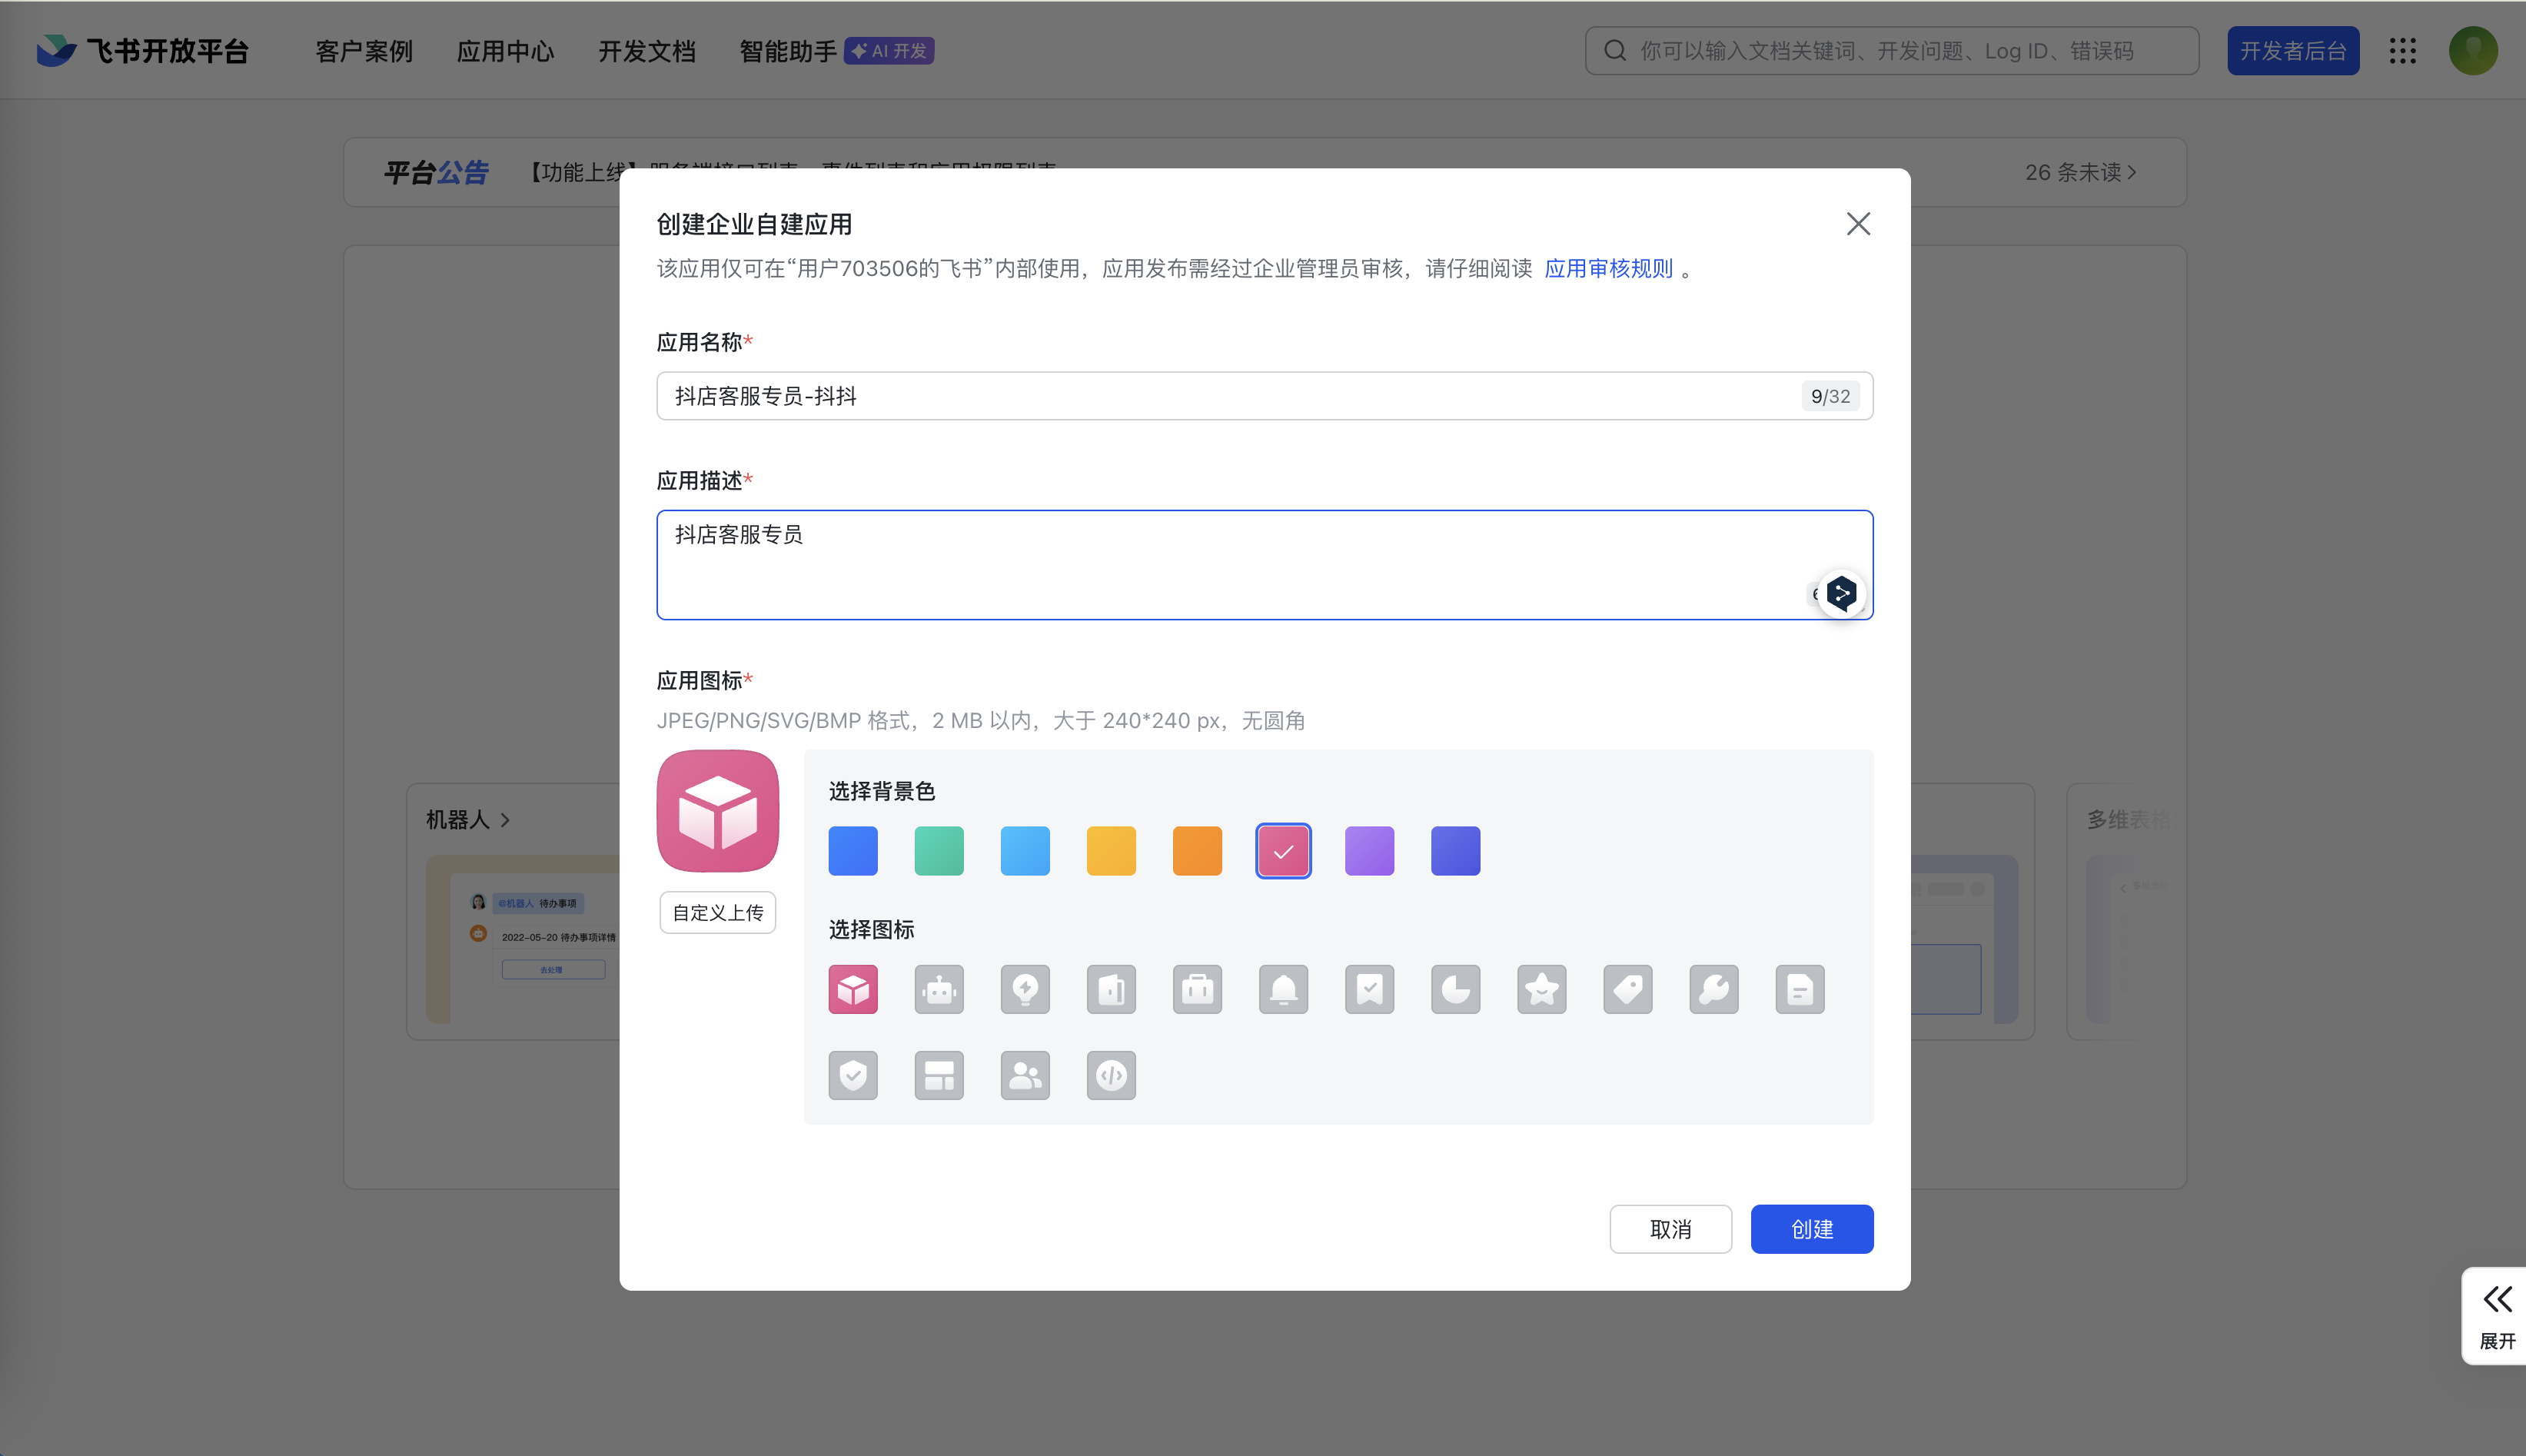
Task: Pick the purple background color swatch
Action: pos(1369,851)
